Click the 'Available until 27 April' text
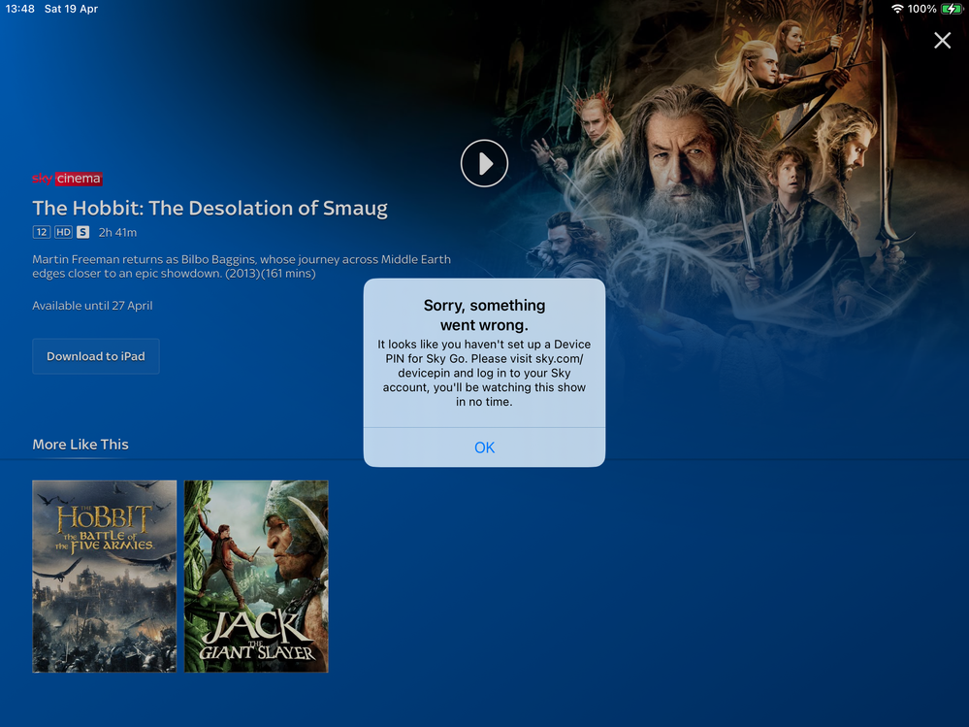The image size is (969, 727). (92, 306)
